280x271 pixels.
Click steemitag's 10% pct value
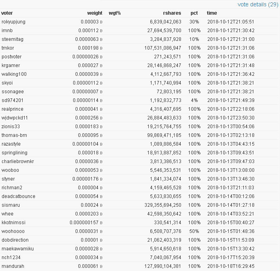click(x=194, y=39)
